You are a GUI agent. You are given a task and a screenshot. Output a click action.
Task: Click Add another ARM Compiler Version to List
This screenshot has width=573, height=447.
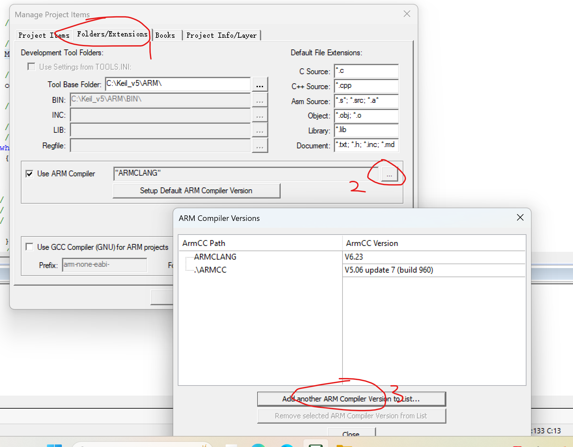(x=351, y=399)
